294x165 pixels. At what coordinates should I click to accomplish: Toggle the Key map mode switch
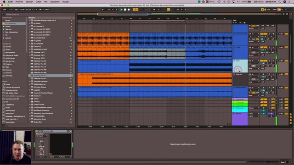pos(269,10)
